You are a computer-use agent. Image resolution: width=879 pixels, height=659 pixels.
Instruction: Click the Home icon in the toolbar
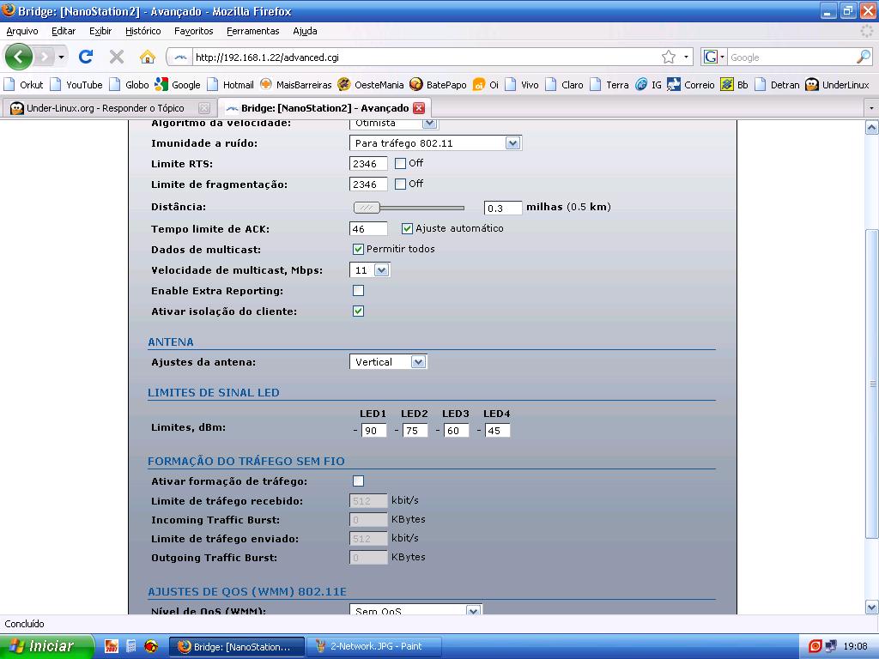(148, 57)
